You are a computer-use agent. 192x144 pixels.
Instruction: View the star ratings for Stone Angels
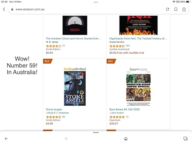click(x=53, y=117)
